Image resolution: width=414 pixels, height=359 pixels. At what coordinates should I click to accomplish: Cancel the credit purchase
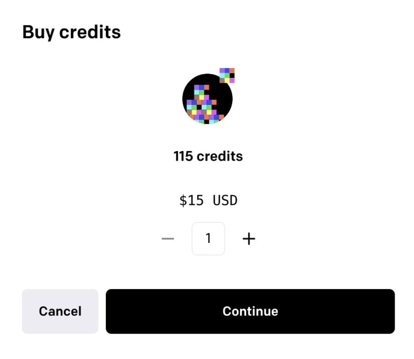60,311
